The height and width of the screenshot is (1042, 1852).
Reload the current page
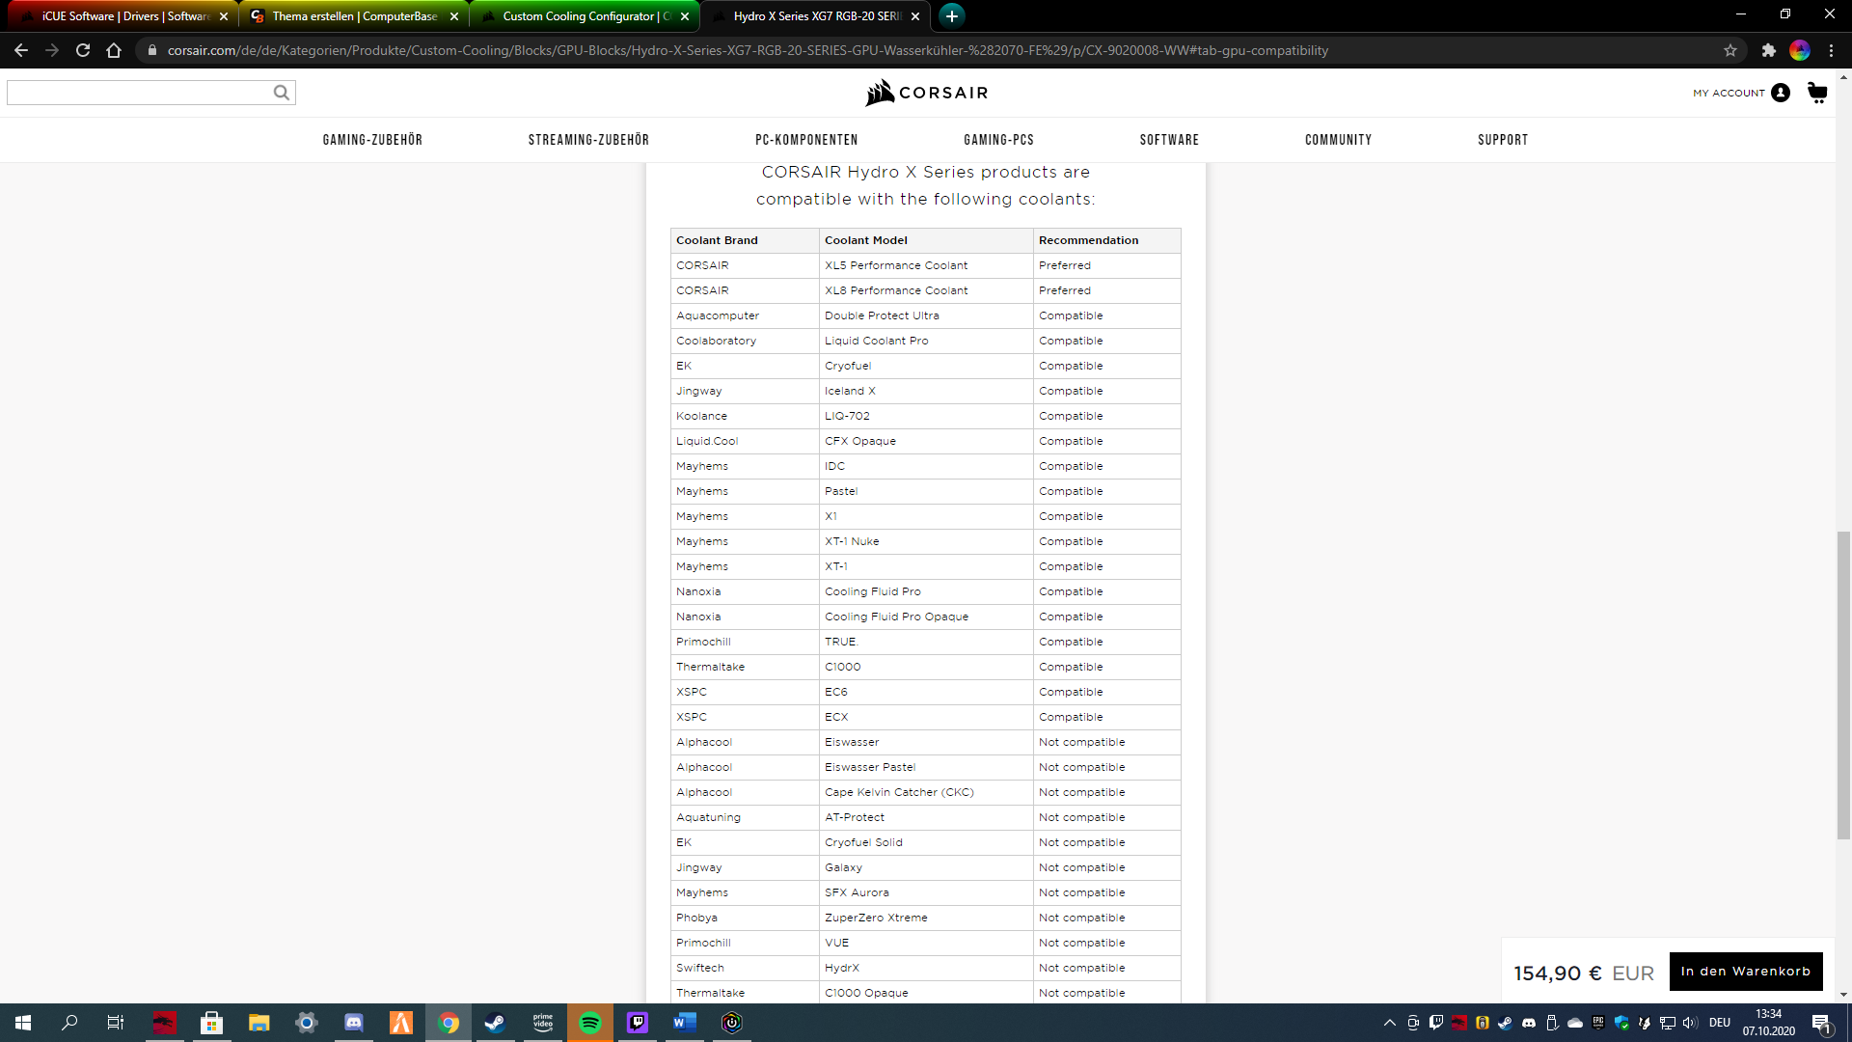(x=83, y=50)
